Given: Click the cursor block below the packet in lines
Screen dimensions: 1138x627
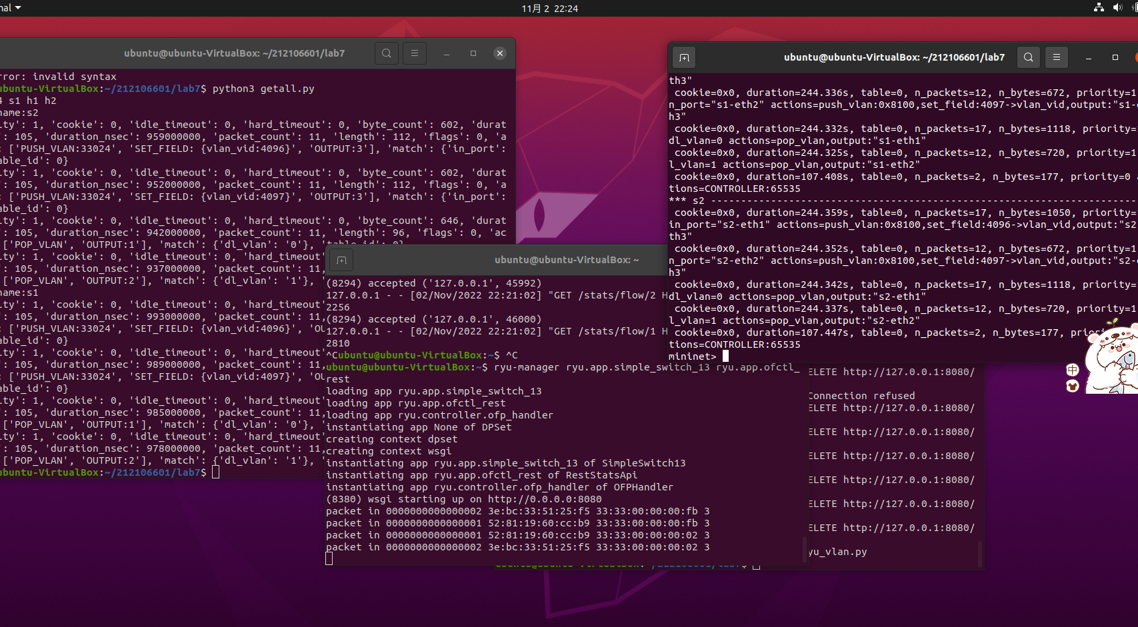Looking at the screenshot, I should (329, 558).
